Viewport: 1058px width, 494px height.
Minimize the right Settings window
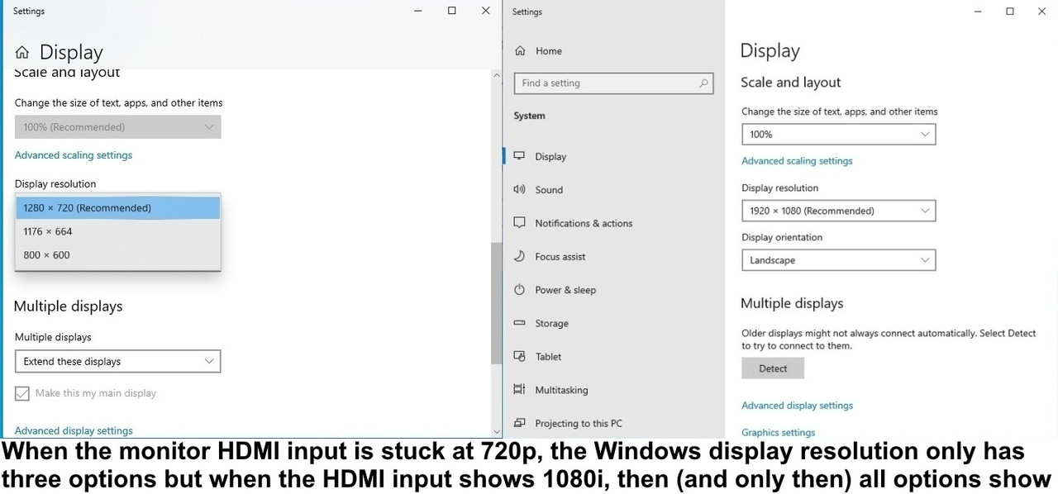coord(978,12)
